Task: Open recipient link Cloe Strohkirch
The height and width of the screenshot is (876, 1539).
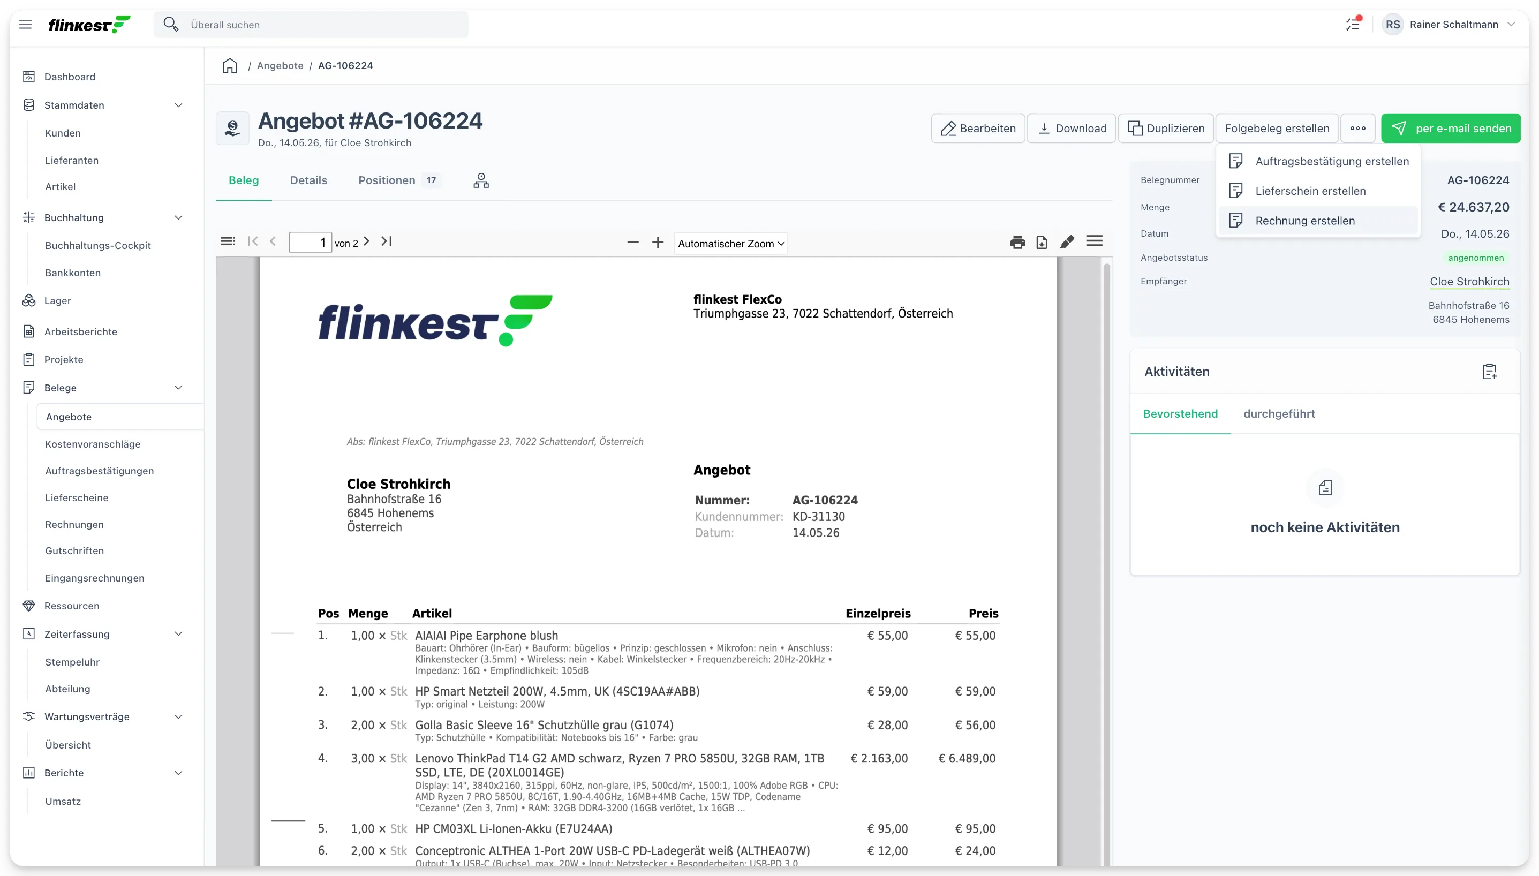Action: click(x=1469, y=282)
